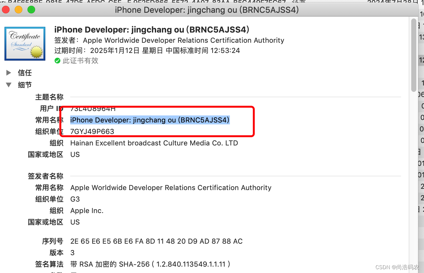Click the Certificate Standard badge icon

coord(25,43)
